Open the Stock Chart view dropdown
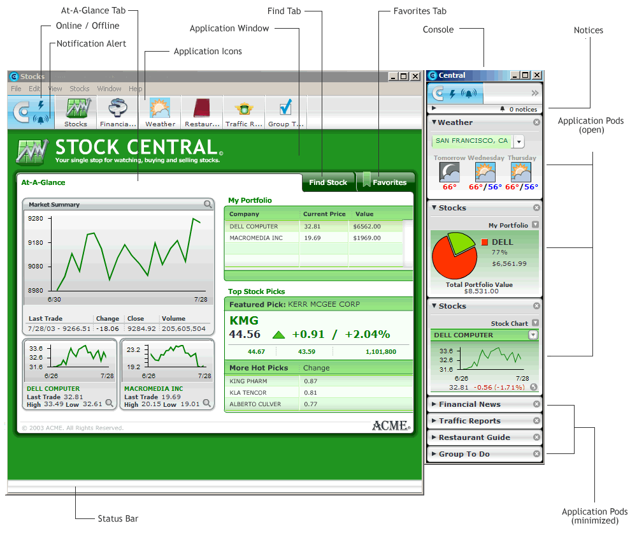The width and height of the screenshot is (637, 542). point(536,323)
